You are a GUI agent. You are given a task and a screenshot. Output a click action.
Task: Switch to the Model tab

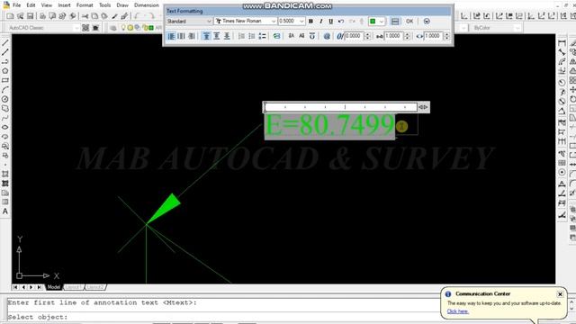[54, 287]
